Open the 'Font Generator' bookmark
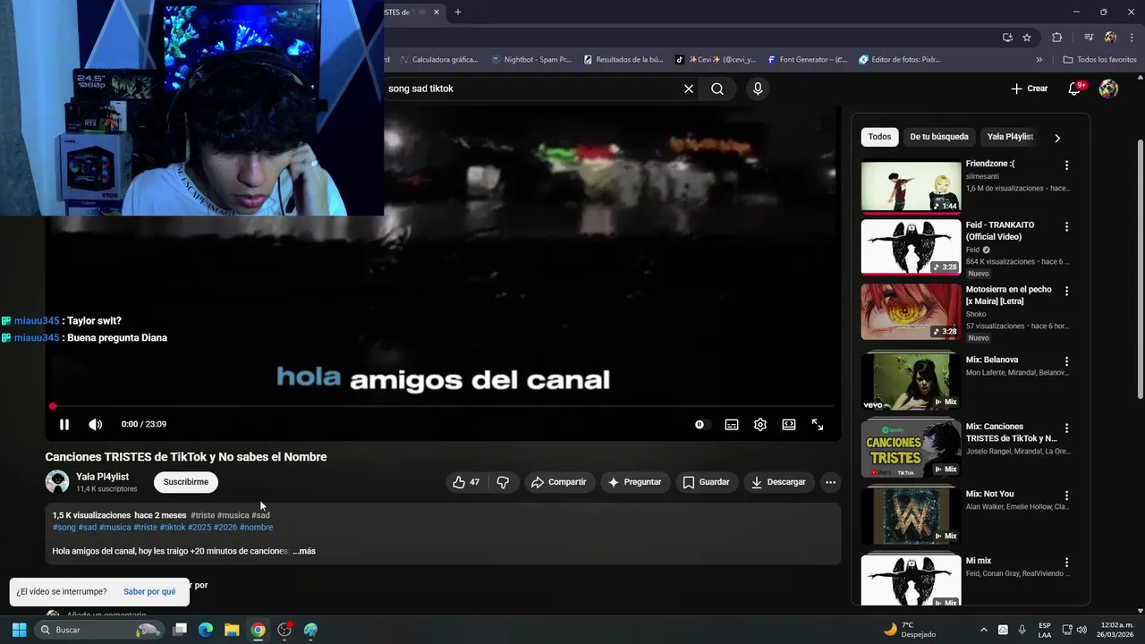1145x644 pixels. pyautogui.click(x=807, y=60)
